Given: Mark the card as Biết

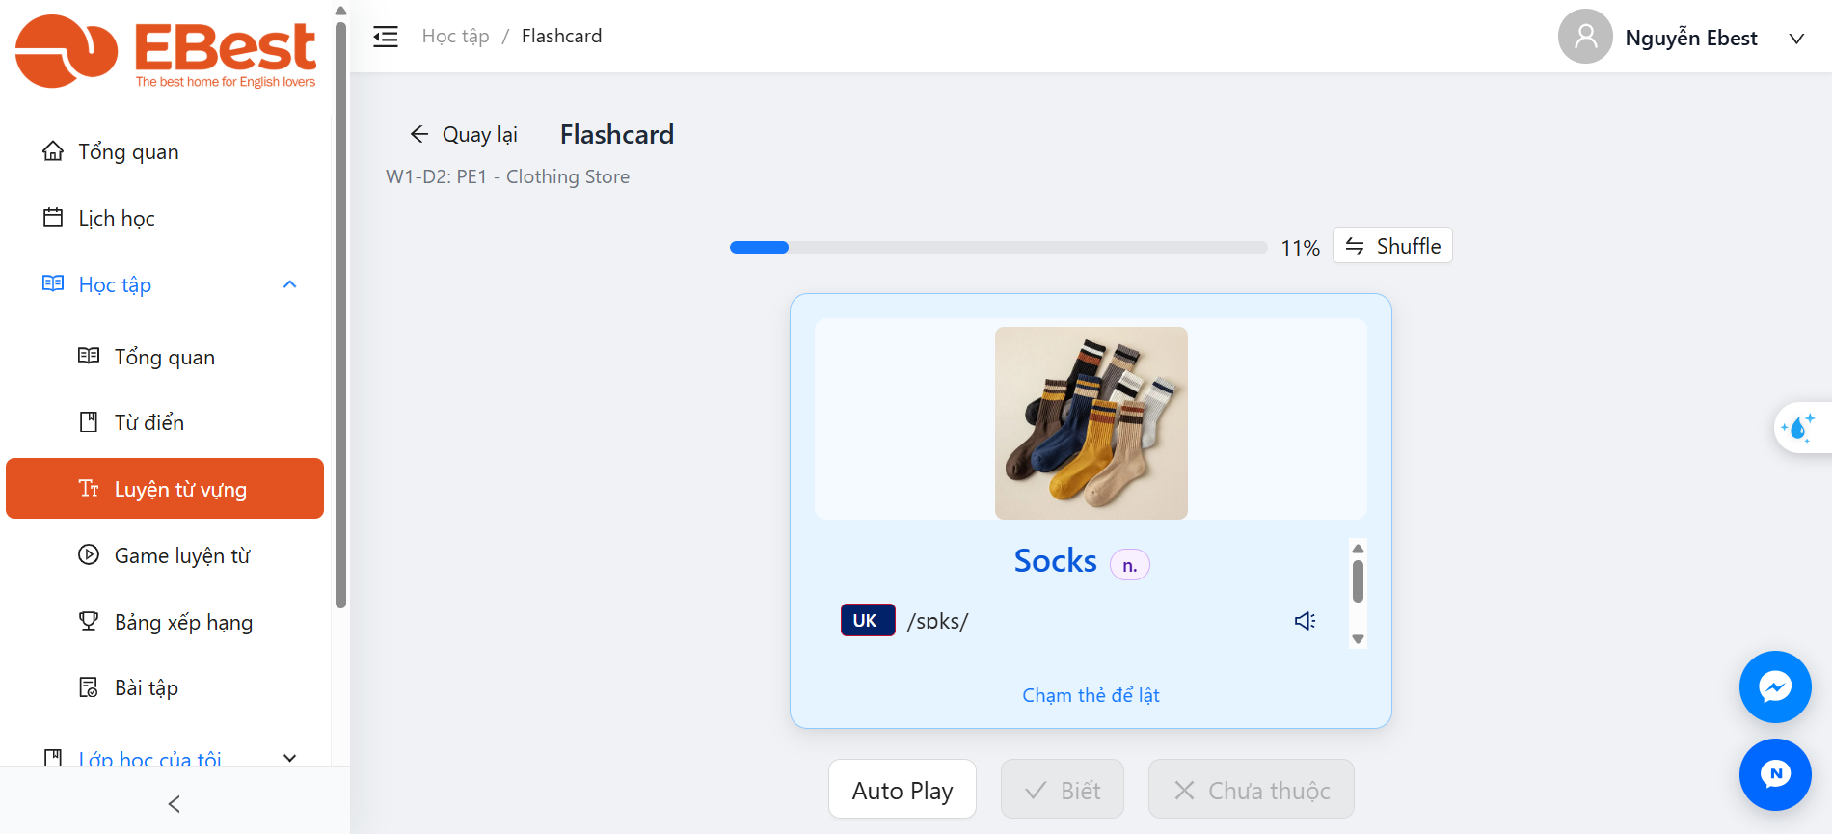Looking at the screenshot, I should 1063,790.
